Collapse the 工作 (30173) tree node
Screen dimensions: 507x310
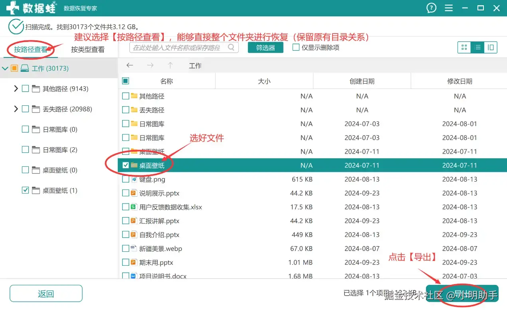tap(5, 69)
